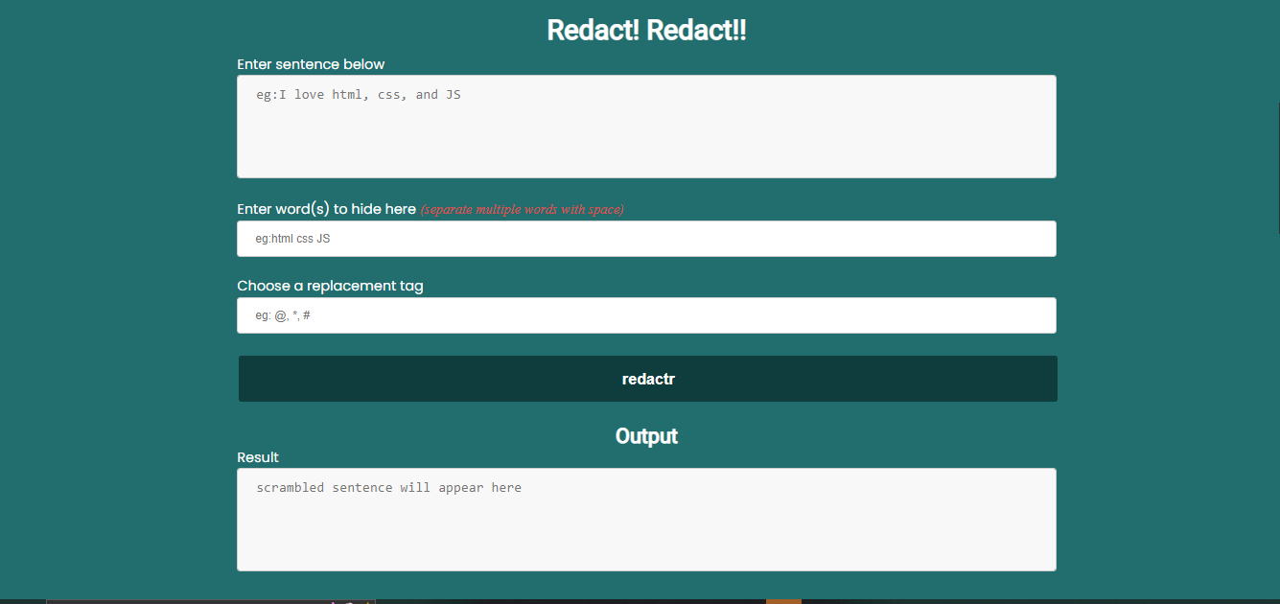Click the 'eg:html css JS' placeholder text
Screen dimensions: 1280x604
coord(292,239)
